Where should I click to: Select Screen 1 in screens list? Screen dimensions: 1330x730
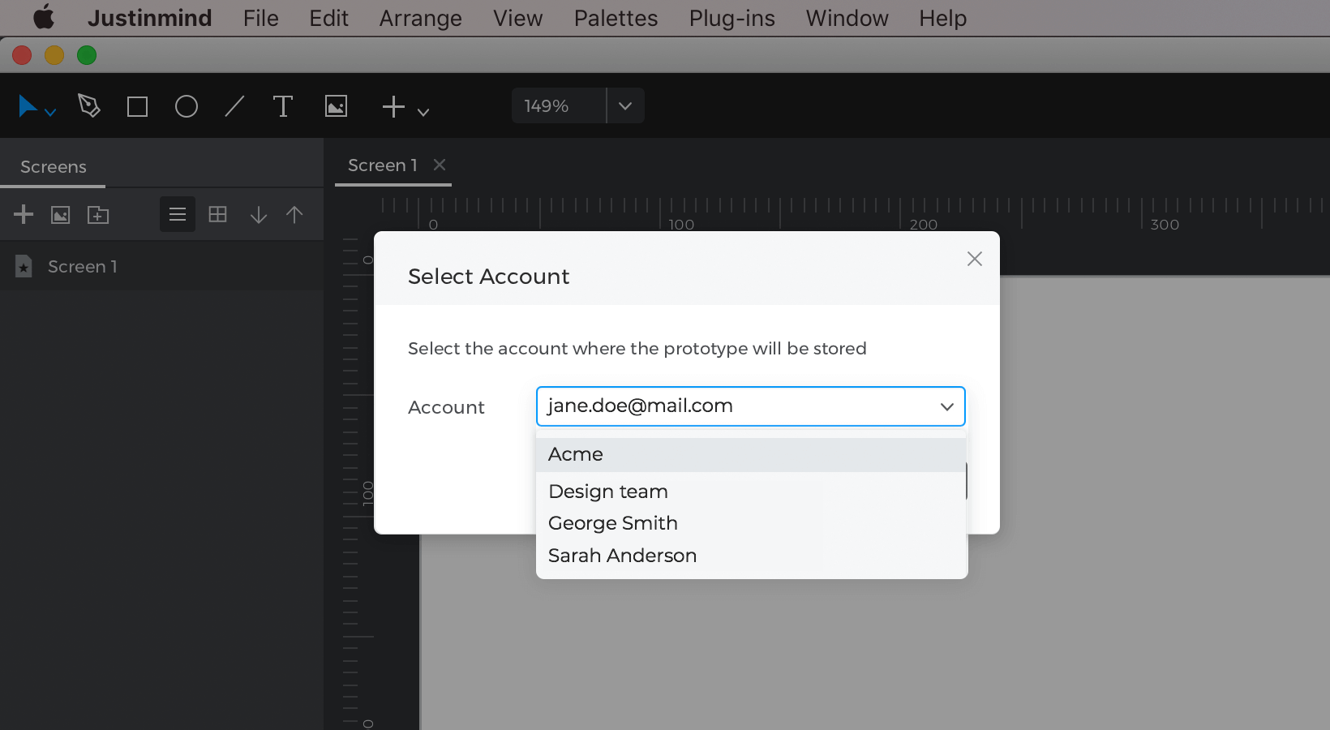(162, 266)
